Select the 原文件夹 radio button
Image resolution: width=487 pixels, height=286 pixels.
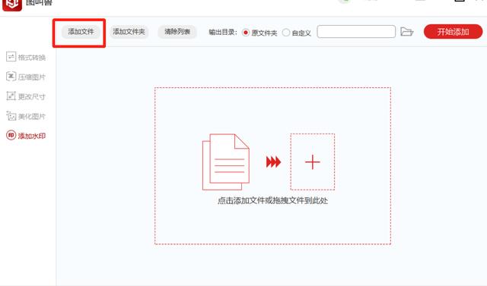coord(245,32)
